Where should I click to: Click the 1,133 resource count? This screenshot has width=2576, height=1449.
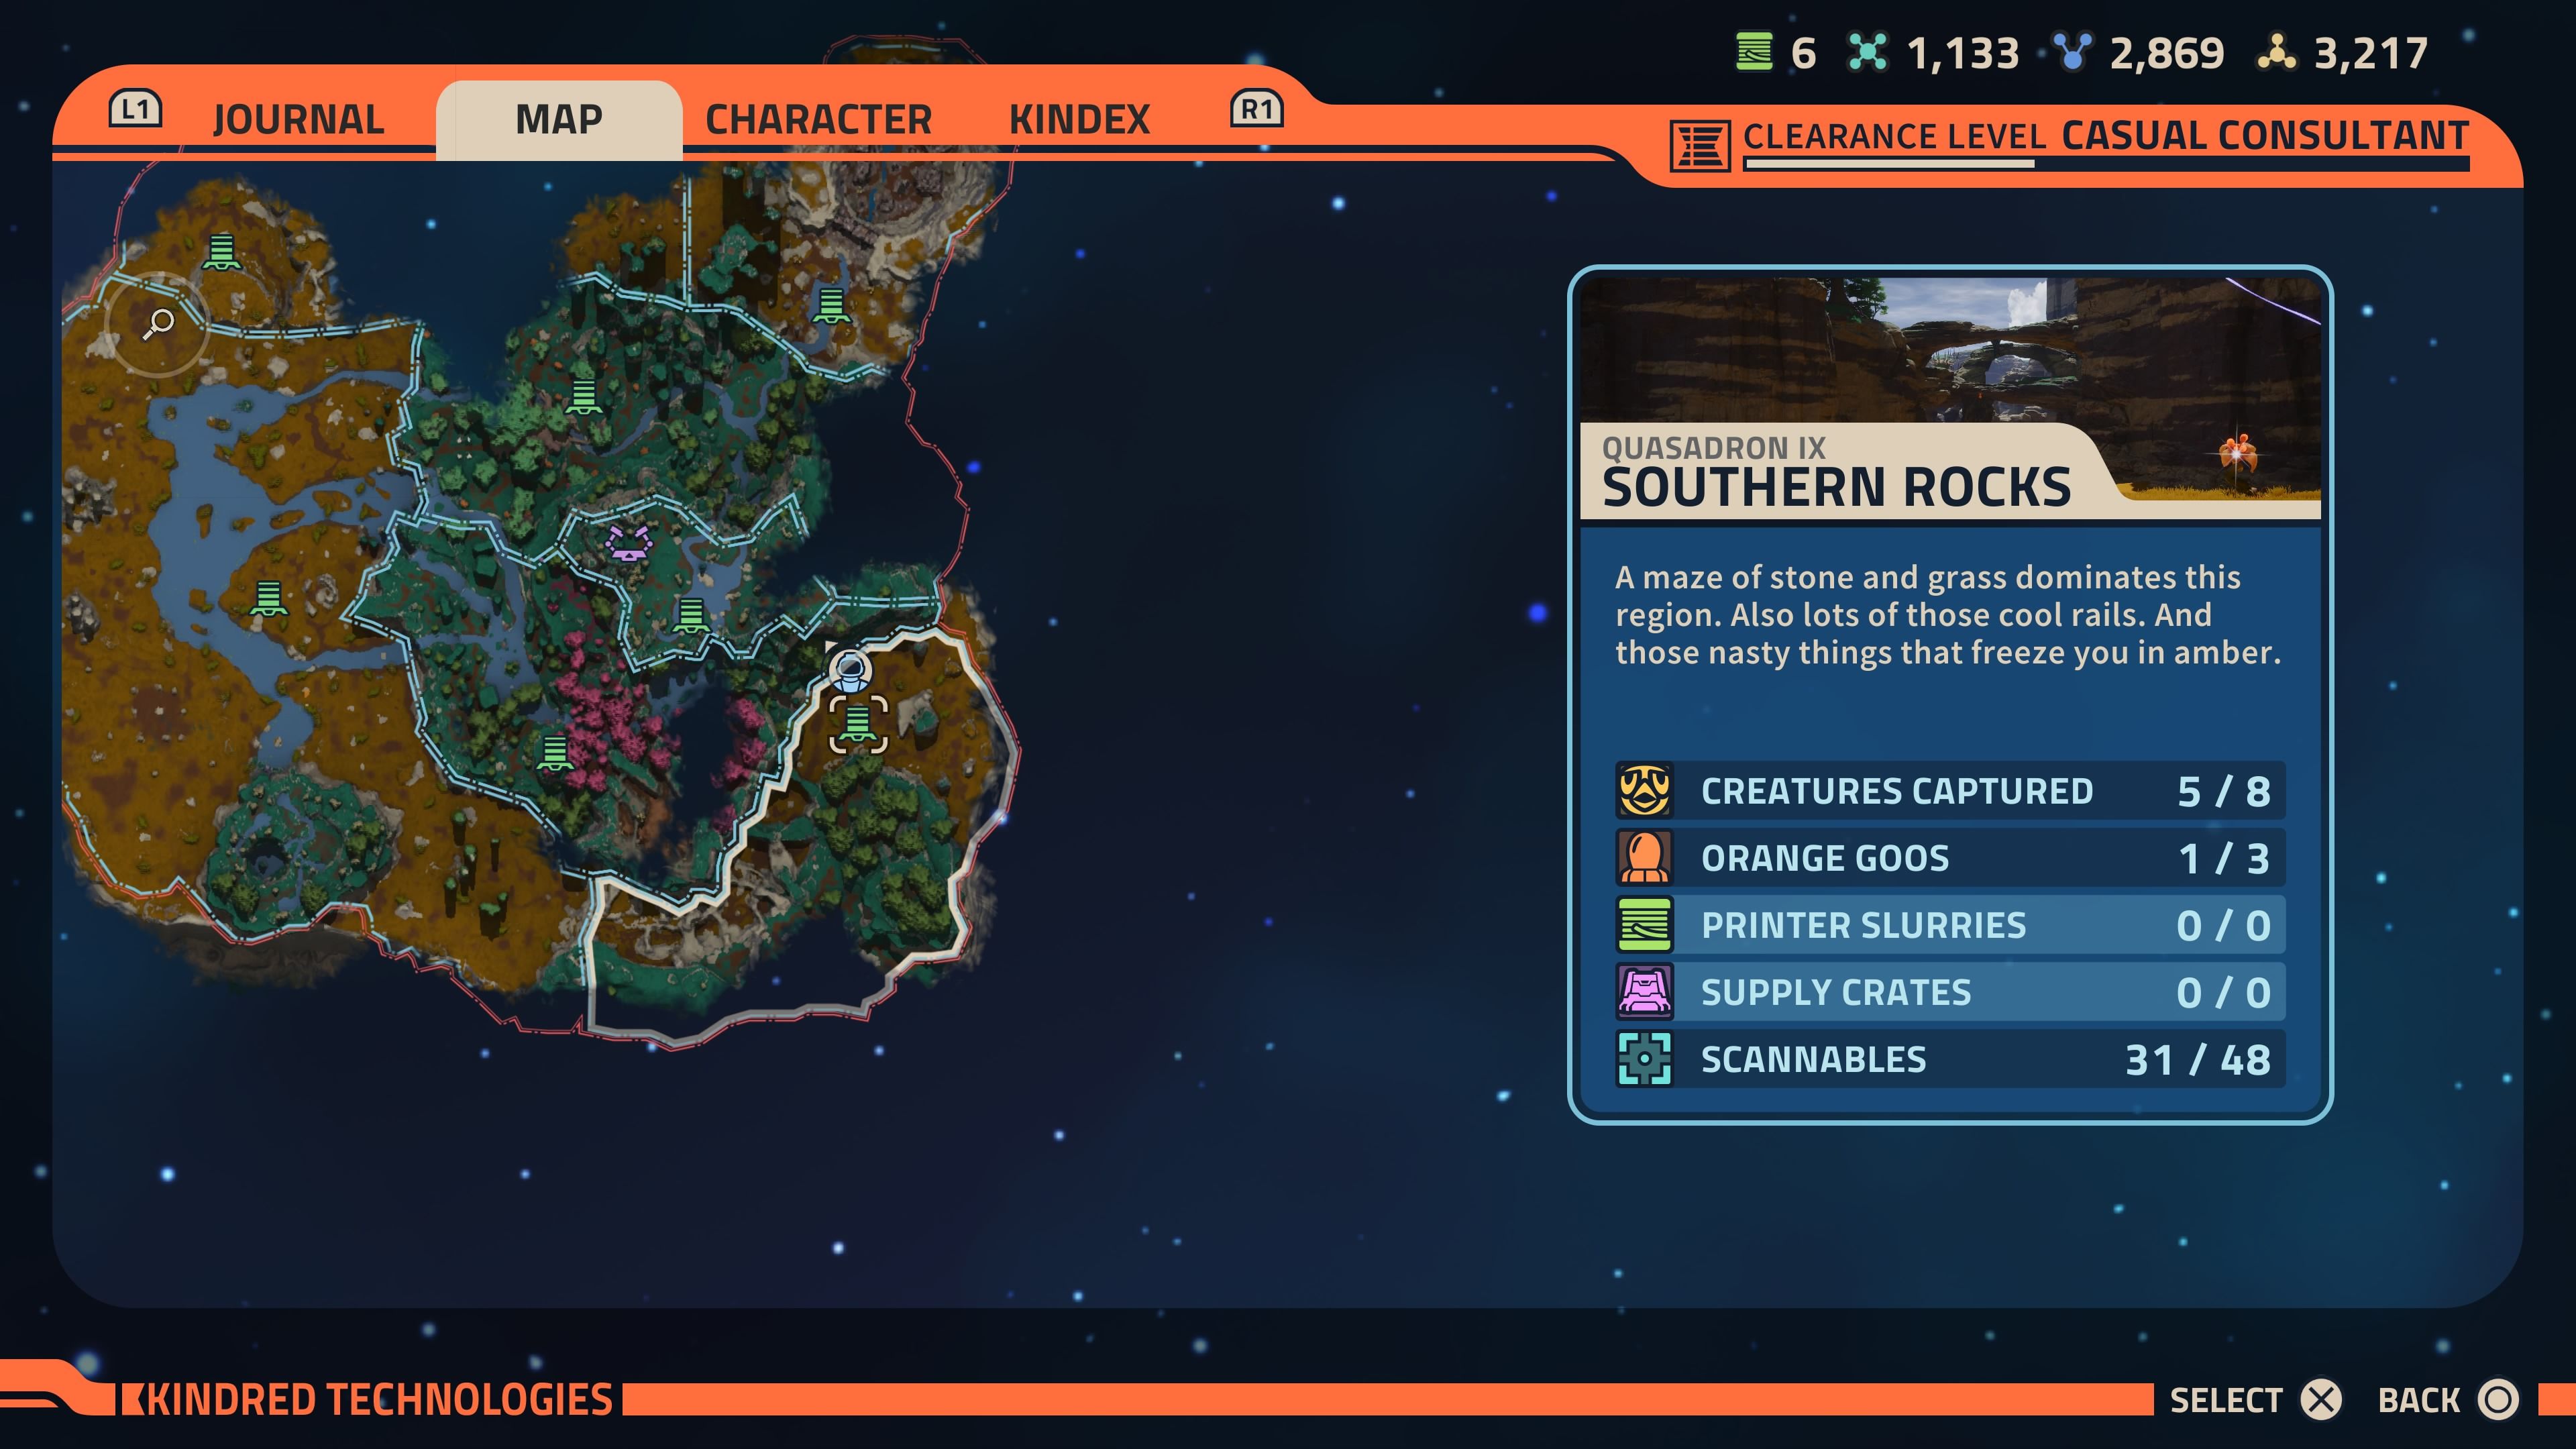coord(1963,53)
